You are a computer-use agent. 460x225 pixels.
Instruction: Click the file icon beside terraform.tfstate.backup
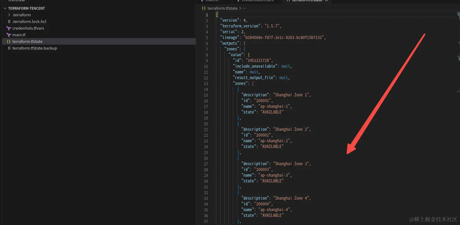point(9,48)
